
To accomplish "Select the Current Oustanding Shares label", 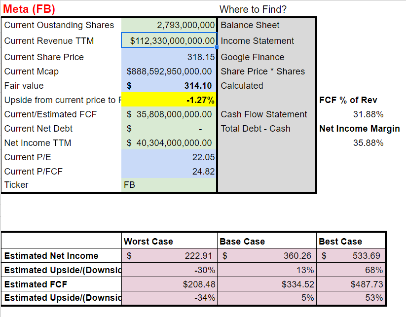I will (59, 25).
